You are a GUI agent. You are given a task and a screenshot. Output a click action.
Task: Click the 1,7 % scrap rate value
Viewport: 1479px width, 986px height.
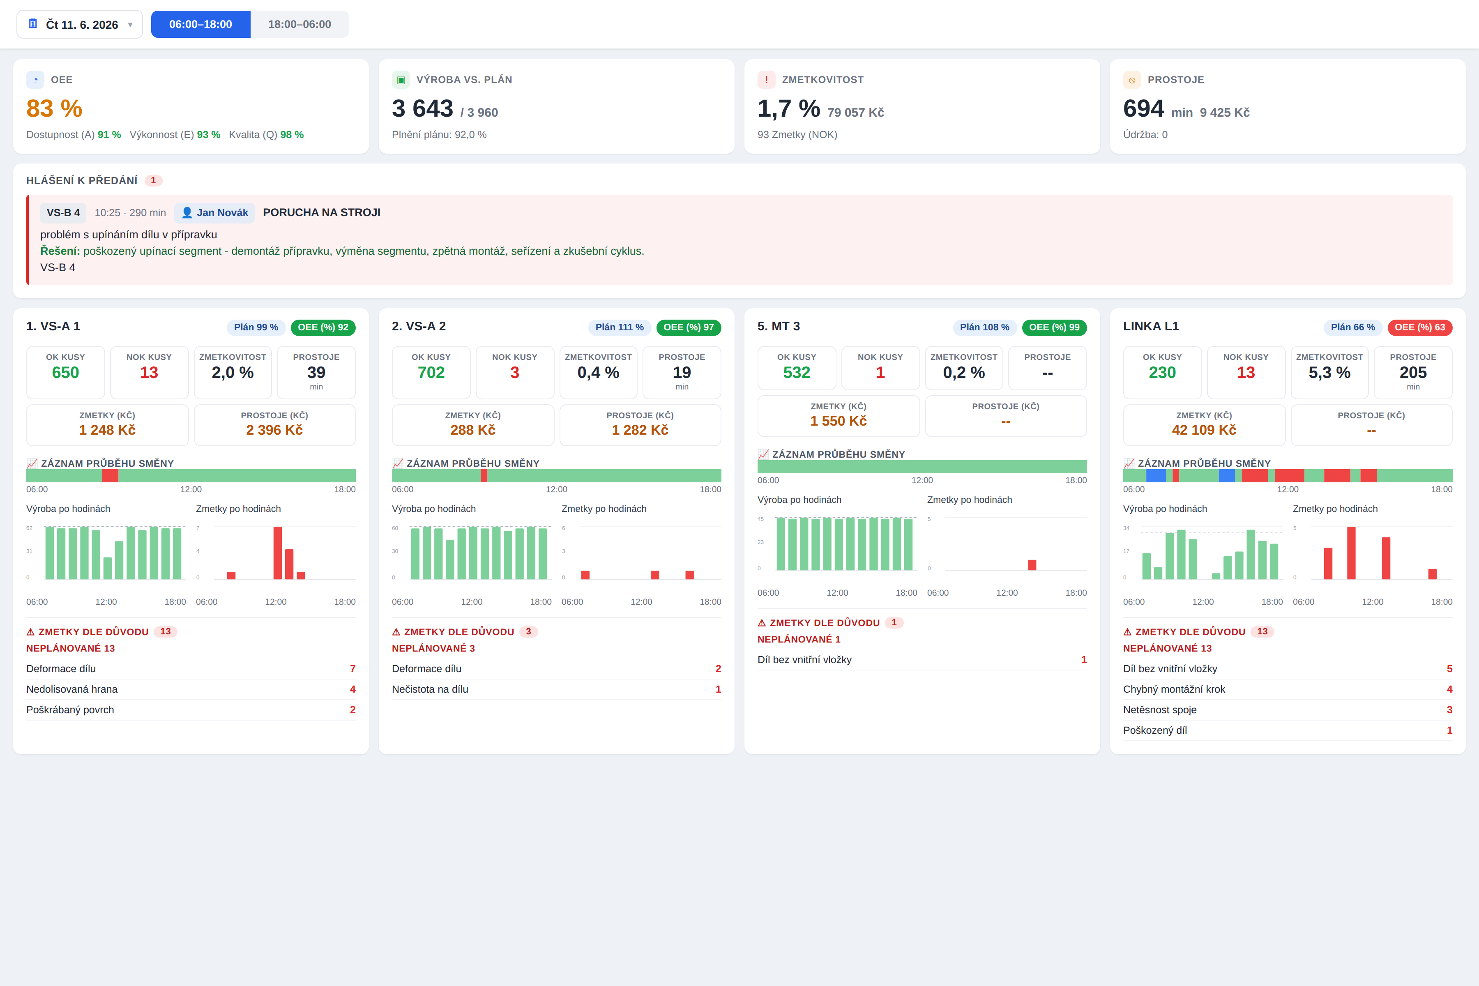(788, 109)
